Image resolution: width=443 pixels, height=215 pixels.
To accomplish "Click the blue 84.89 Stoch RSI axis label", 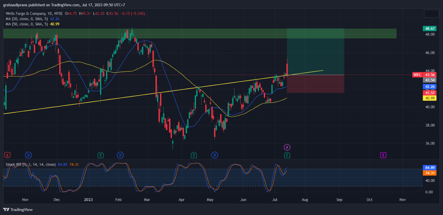I will coord(430,167).
